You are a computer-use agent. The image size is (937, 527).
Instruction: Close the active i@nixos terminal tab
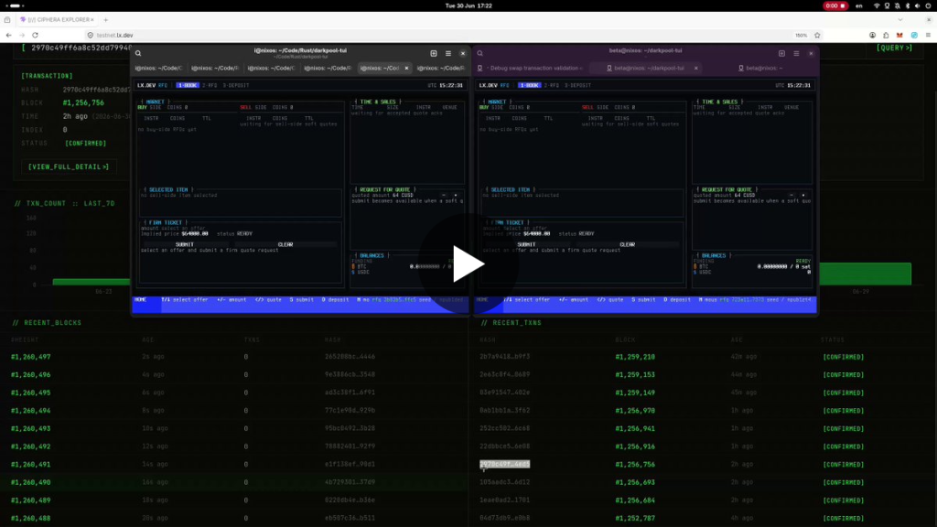406,68
